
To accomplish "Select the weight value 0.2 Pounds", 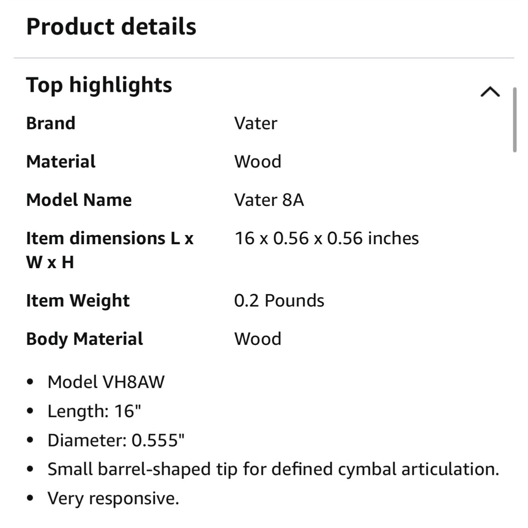I will tap(279, 300).
